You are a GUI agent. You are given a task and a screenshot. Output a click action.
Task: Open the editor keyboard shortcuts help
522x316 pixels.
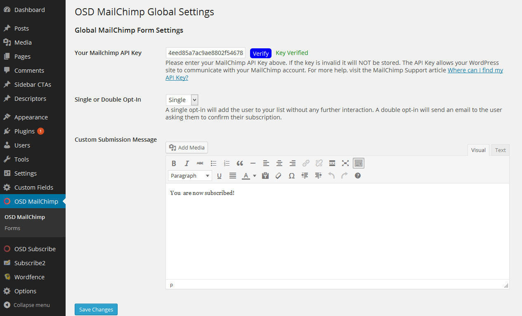click(358, 176)
